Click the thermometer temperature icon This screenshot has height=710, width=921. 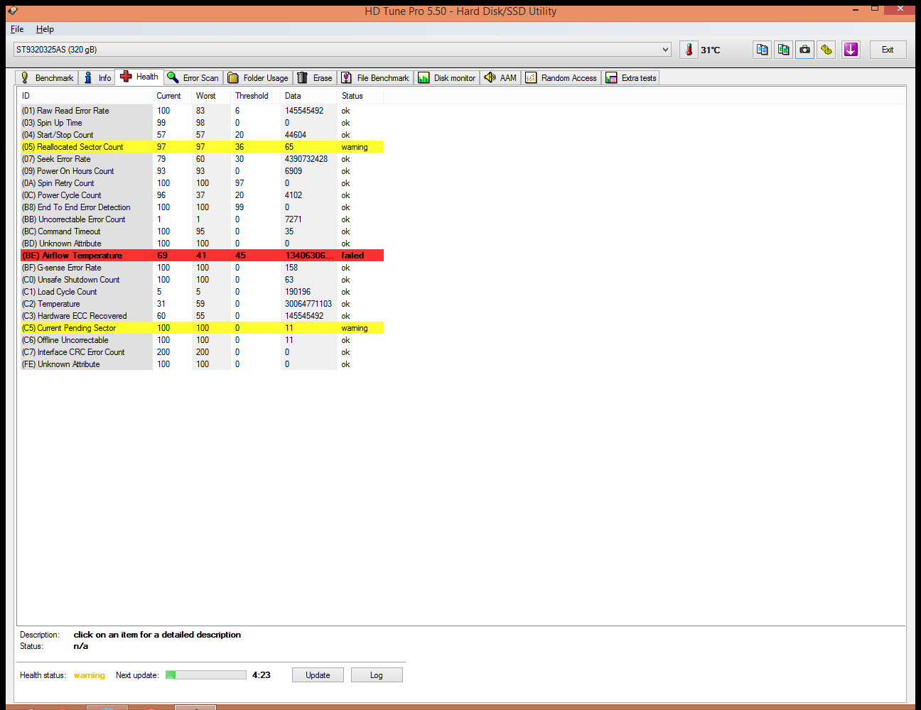(689, 50)
